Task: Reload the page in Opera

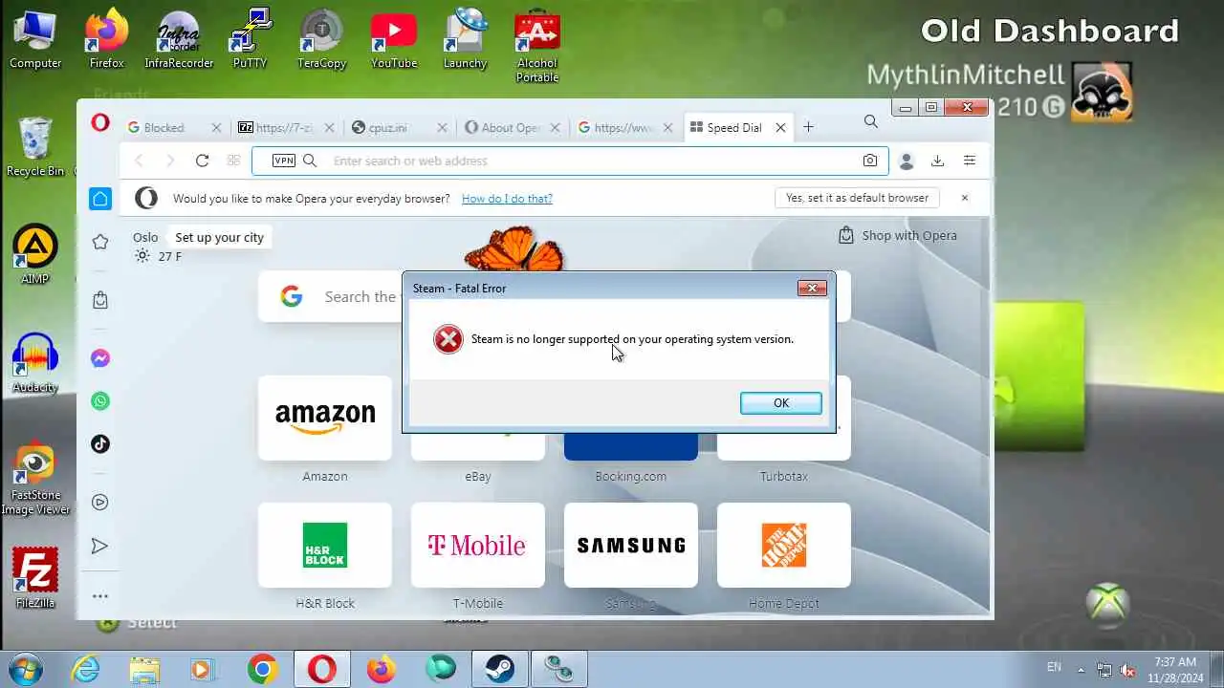Action: [x=202, y=161]
